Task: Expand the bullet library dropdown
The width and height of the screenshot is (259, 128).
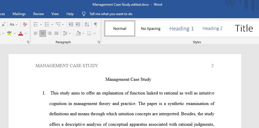Action: (41, 24)
